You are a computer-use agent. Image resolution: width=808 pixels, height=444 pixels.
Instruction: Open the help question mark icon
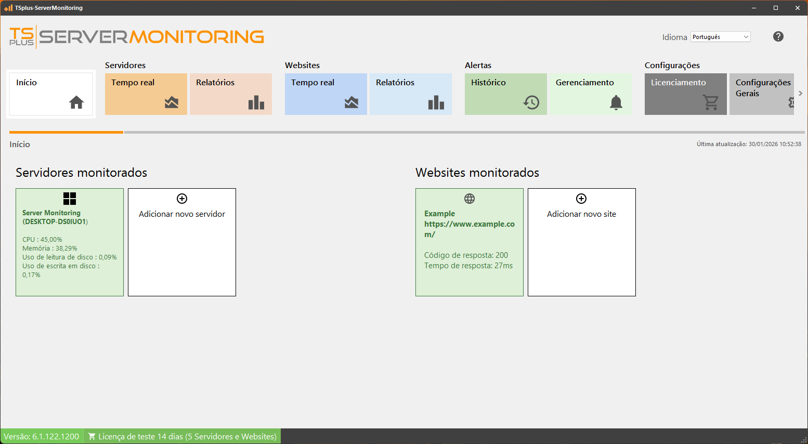point(778,36)
